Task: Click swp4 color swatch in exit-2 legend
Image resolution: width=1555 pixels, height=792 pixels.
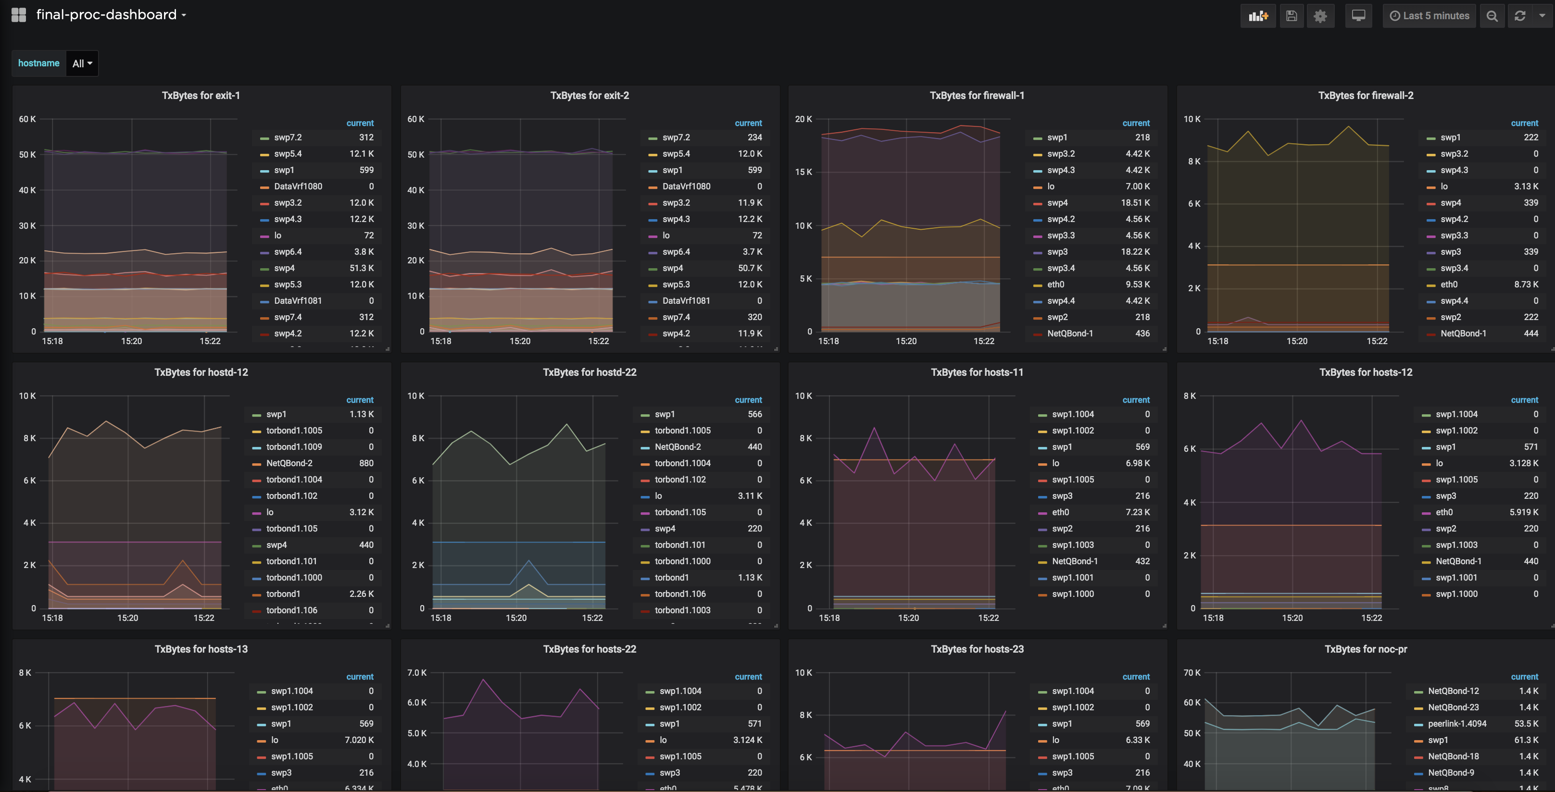Action: (652, 269)
